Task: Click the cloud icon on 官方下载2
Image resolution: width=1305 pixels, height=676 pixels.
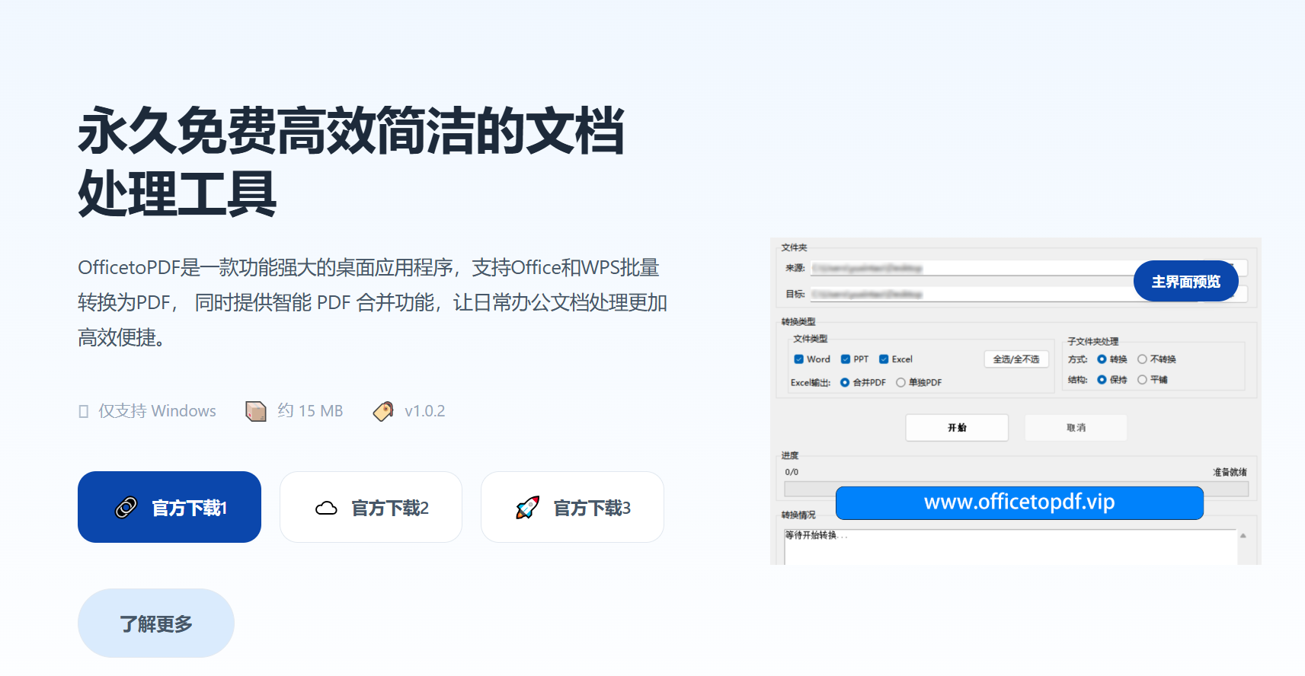Action: (326, 508)
